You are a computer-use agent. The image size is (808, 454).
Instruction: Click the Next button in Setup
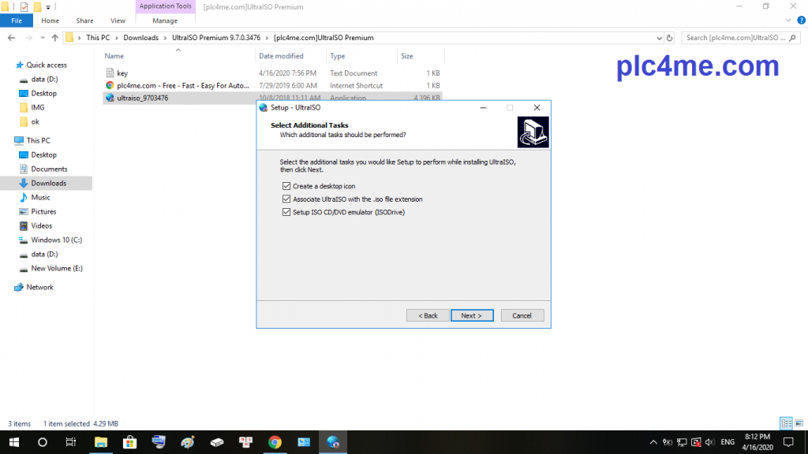click(x=472, y=315)
